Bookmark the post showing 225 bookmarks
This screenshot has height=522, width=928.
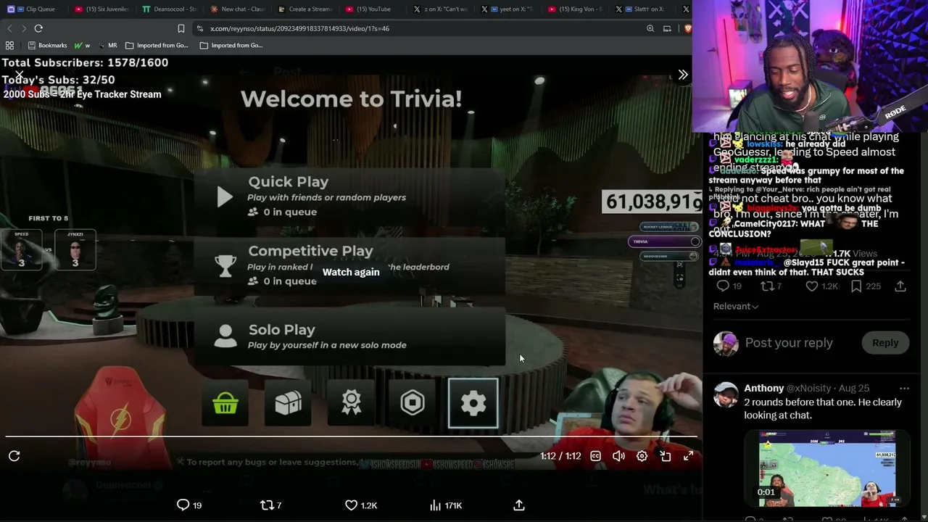856,286
